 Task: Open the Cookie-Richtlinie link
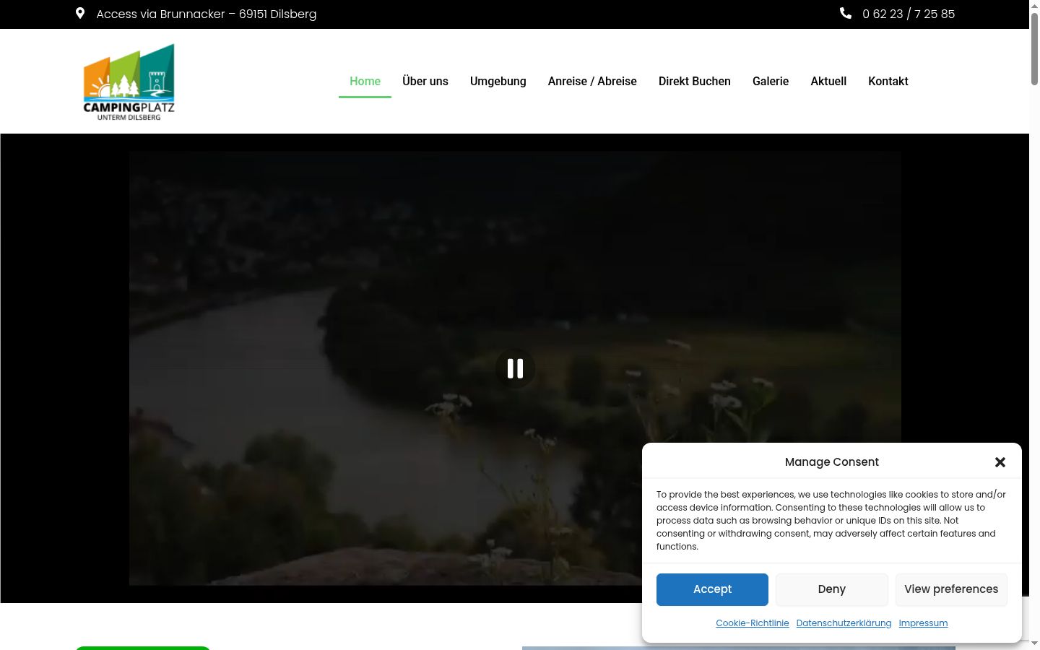pos(753,623)
